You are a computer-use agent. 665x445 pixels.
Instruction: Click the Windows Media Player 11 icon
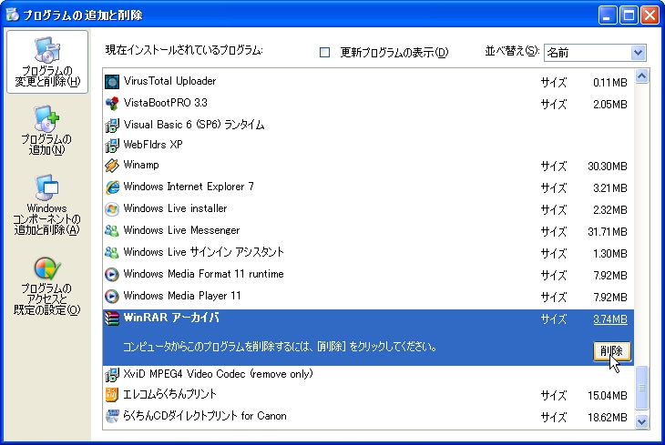pyautogui.click(x=112, y=297)
